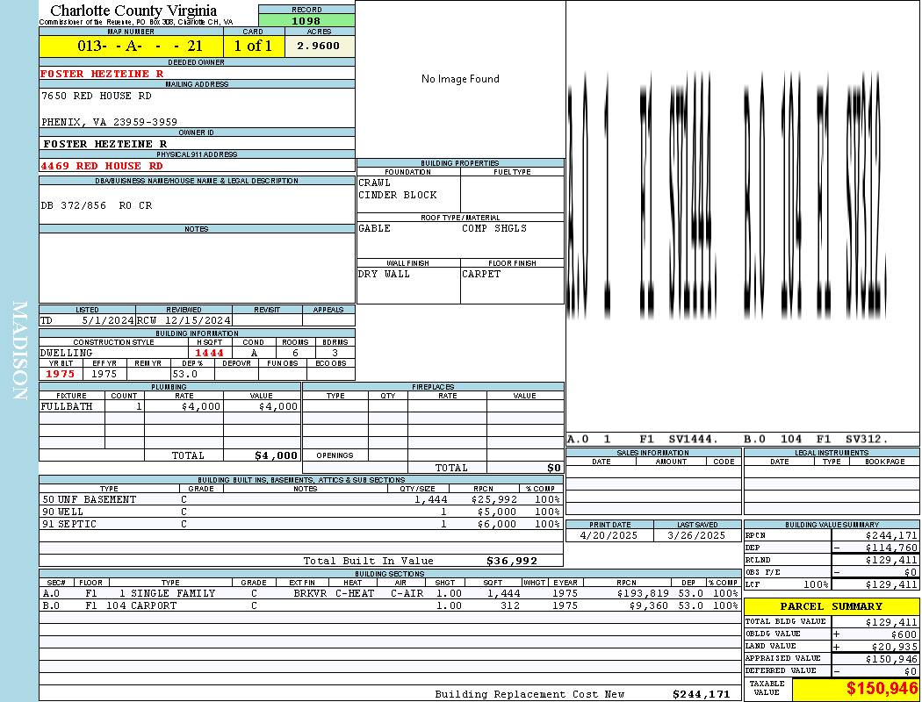Select the yellow map number 013-A-21 field
Image resolution: width=922 pixels, height=702 pixels.
tap(131, 46)
